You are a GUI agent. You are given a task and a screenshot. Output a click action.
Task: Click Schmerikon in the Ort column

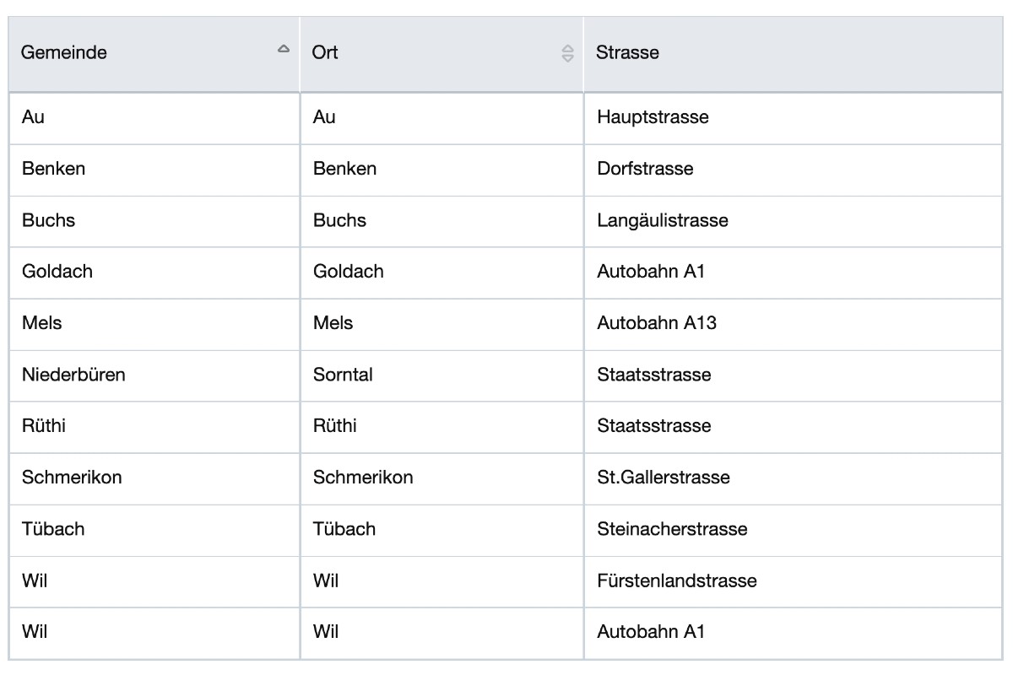(363, 478)
